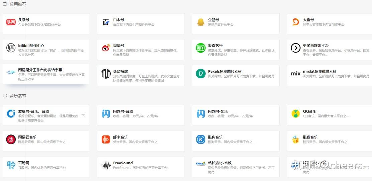Open the FreeSound title link
This screenshot has width=372, height=181.
pyautogui.click(x=123, y=163)
